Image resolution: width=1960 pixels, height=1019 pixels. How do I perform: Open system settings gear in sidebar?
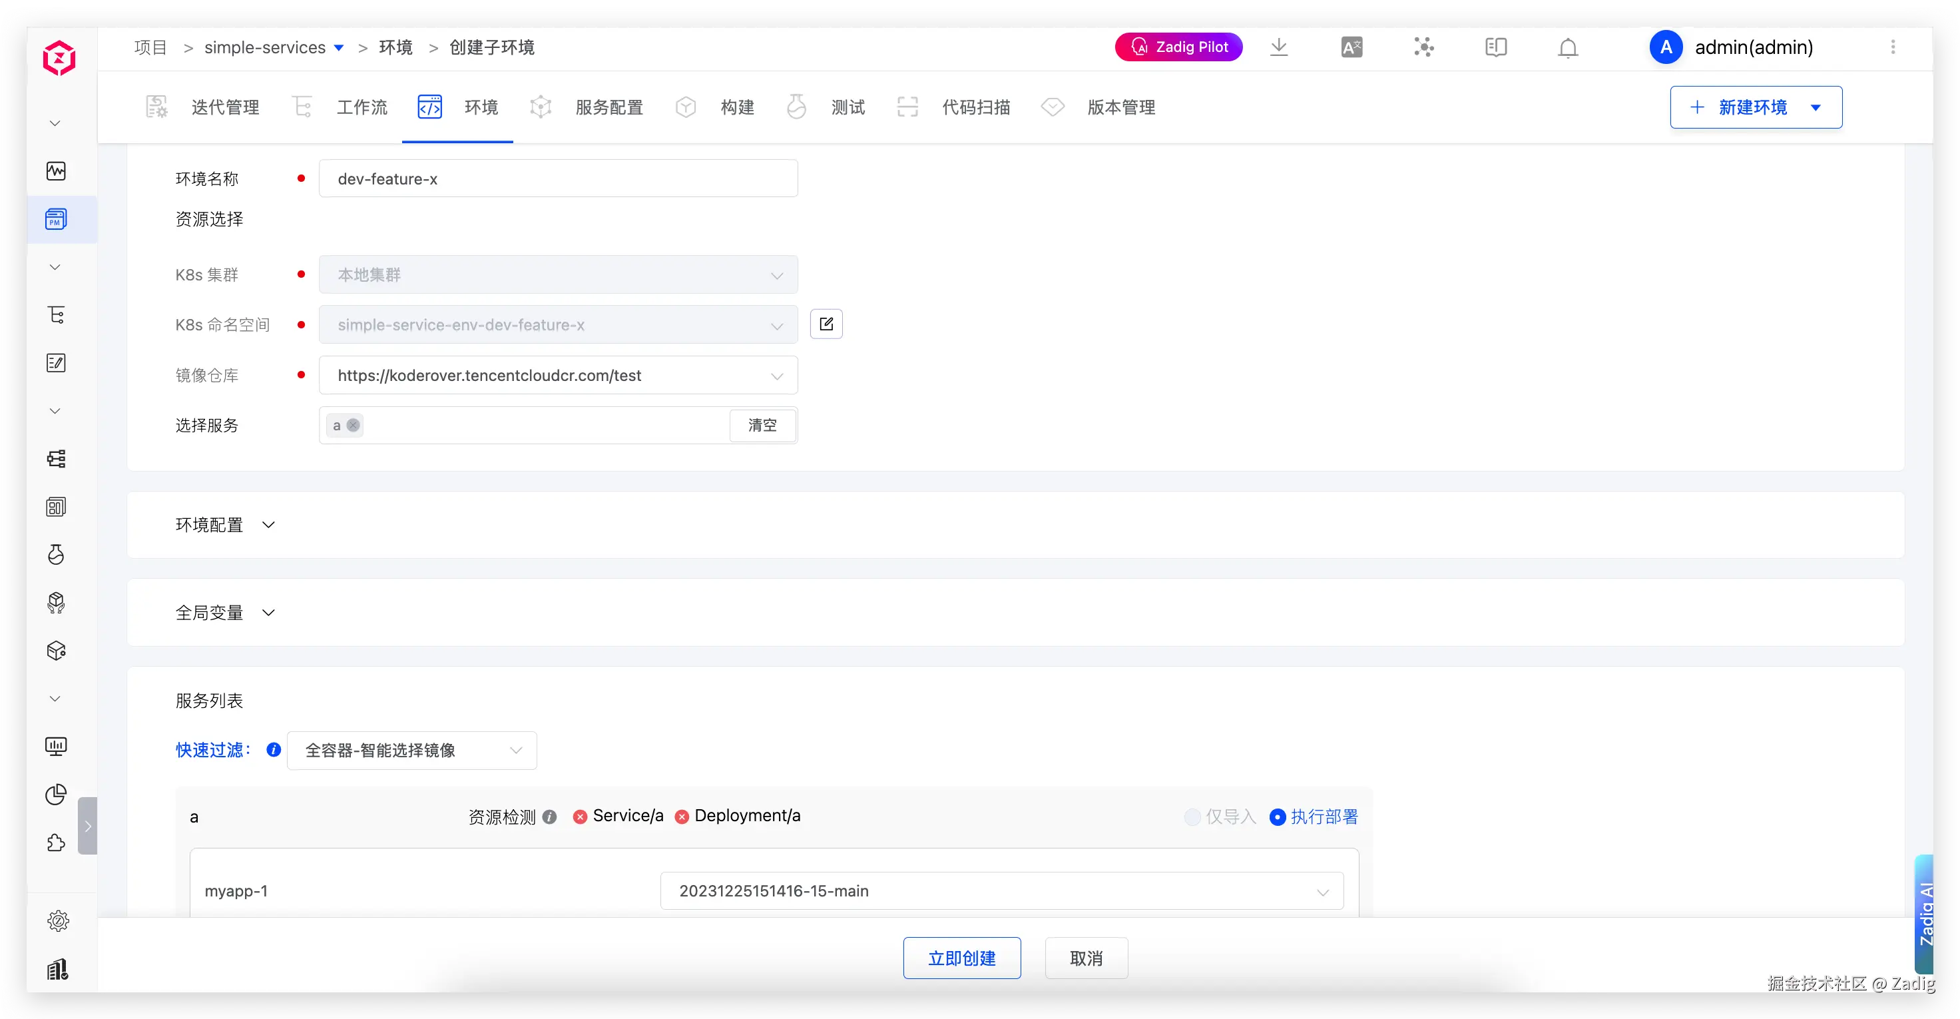[x=58, y=922]
